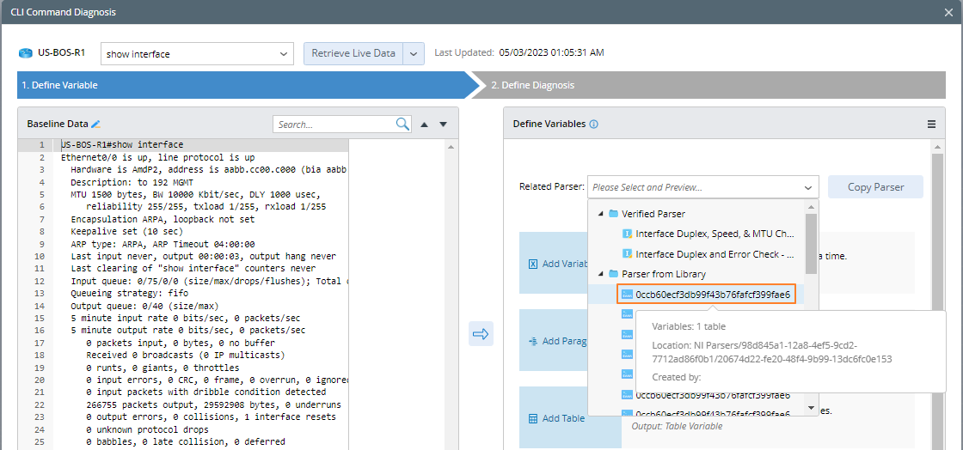The height and width of the screenshot is (450, 963).
Task: Jump to previous search match arrow
Action: click(x=424, y=125)
